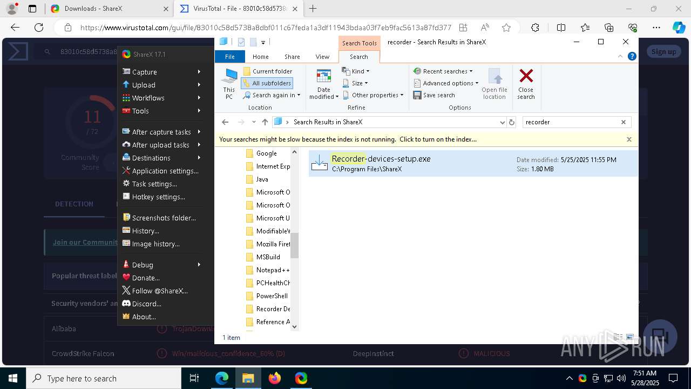Go up one folder level in Explorer
The width and height of the screenshot is (691, 389).
point(265,122)
